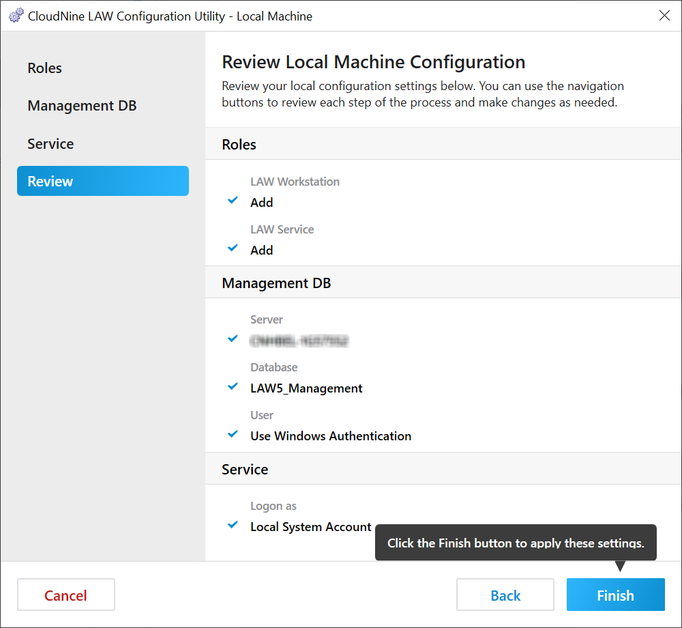Click the Logon as label

click(x=273, y=506)
